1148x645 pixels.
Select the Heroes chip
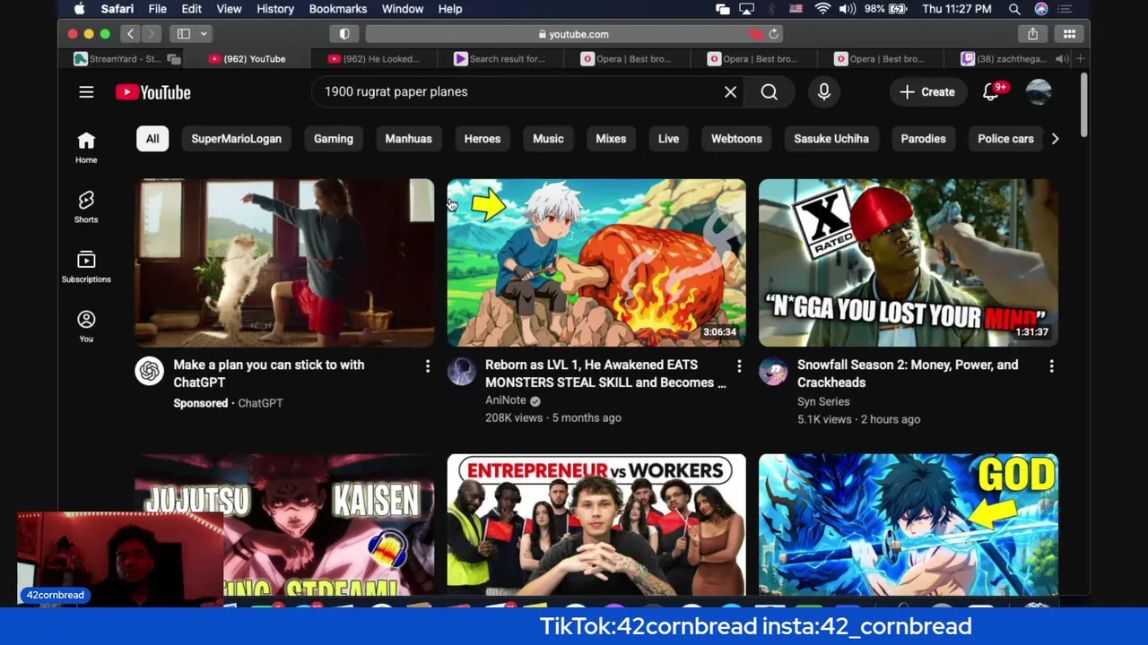(x=483, y=139)
